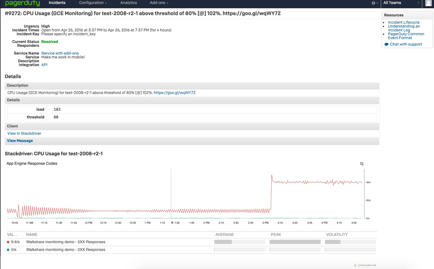Open PagerDuty Common Event Format link
The height and width of the screenshot is (269, 434).
(406, 36)
